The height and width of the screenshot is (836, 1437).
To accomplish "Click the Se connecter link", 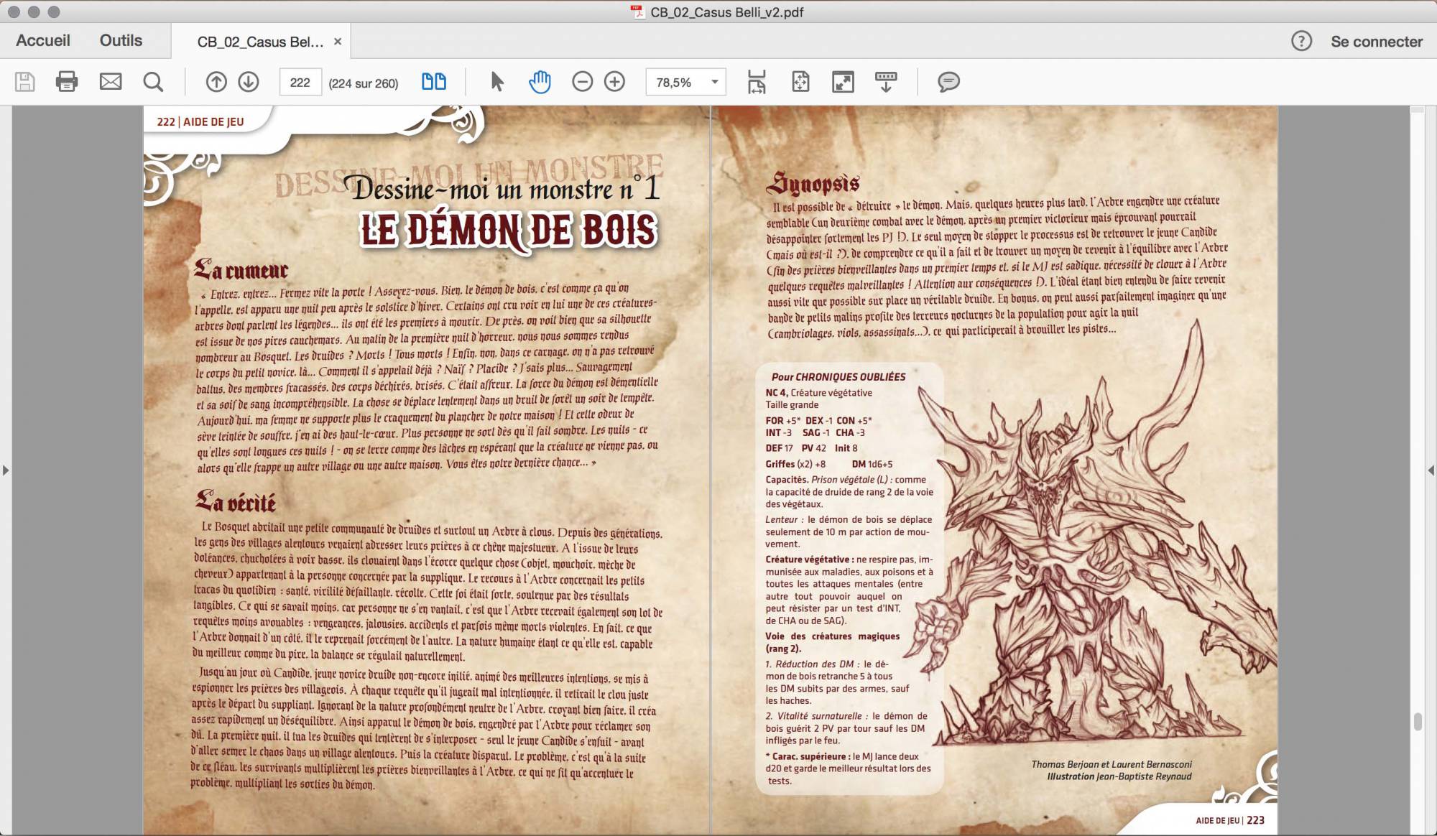I will 1376,42.
